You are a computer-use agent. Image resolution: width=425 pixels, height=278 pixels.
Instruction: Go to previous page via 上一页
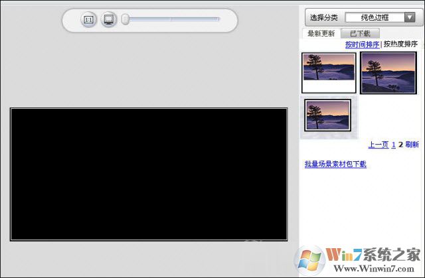(378, 145)
